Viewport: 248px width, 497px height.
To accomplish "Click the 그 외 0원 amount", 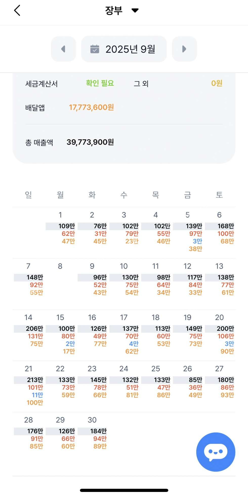I will (x=217, y=83).
